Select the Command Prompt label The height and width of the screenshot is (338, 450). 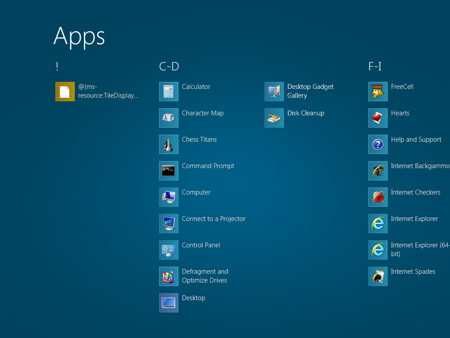(208, 166)
